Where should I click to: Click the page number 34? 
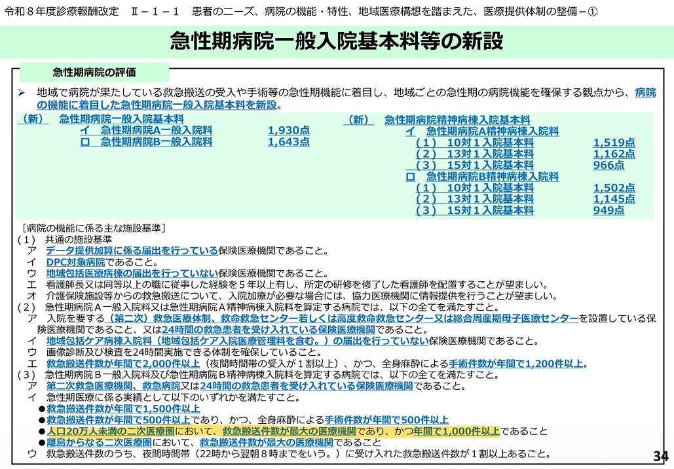click(x=660, y=456)
